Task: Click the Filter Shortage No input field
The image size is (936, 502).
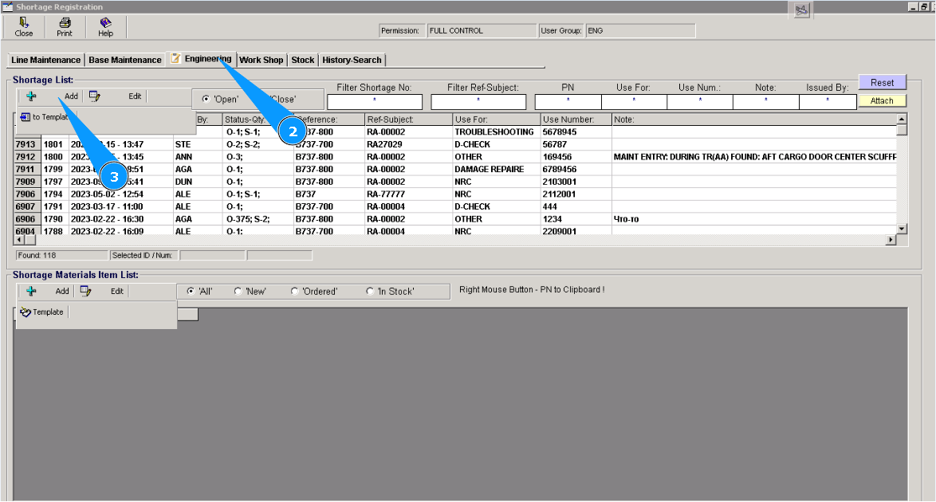Action: pos(375,102)
